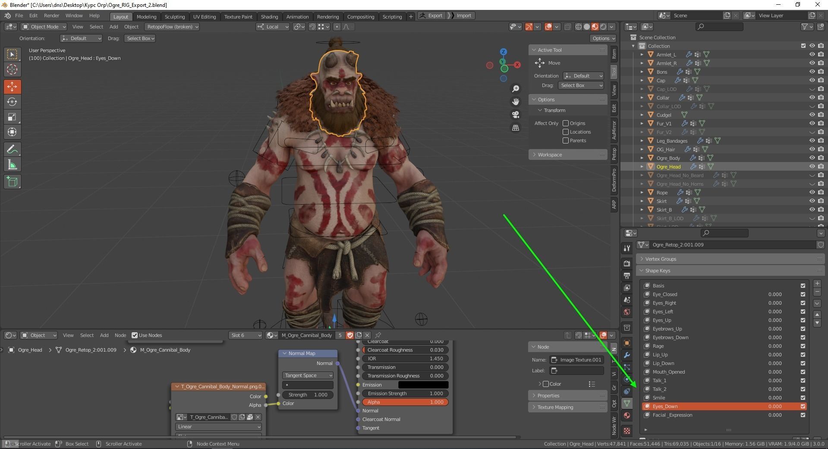828x449 pixels.
Task: Select the Scale tool
Action: 12,117
